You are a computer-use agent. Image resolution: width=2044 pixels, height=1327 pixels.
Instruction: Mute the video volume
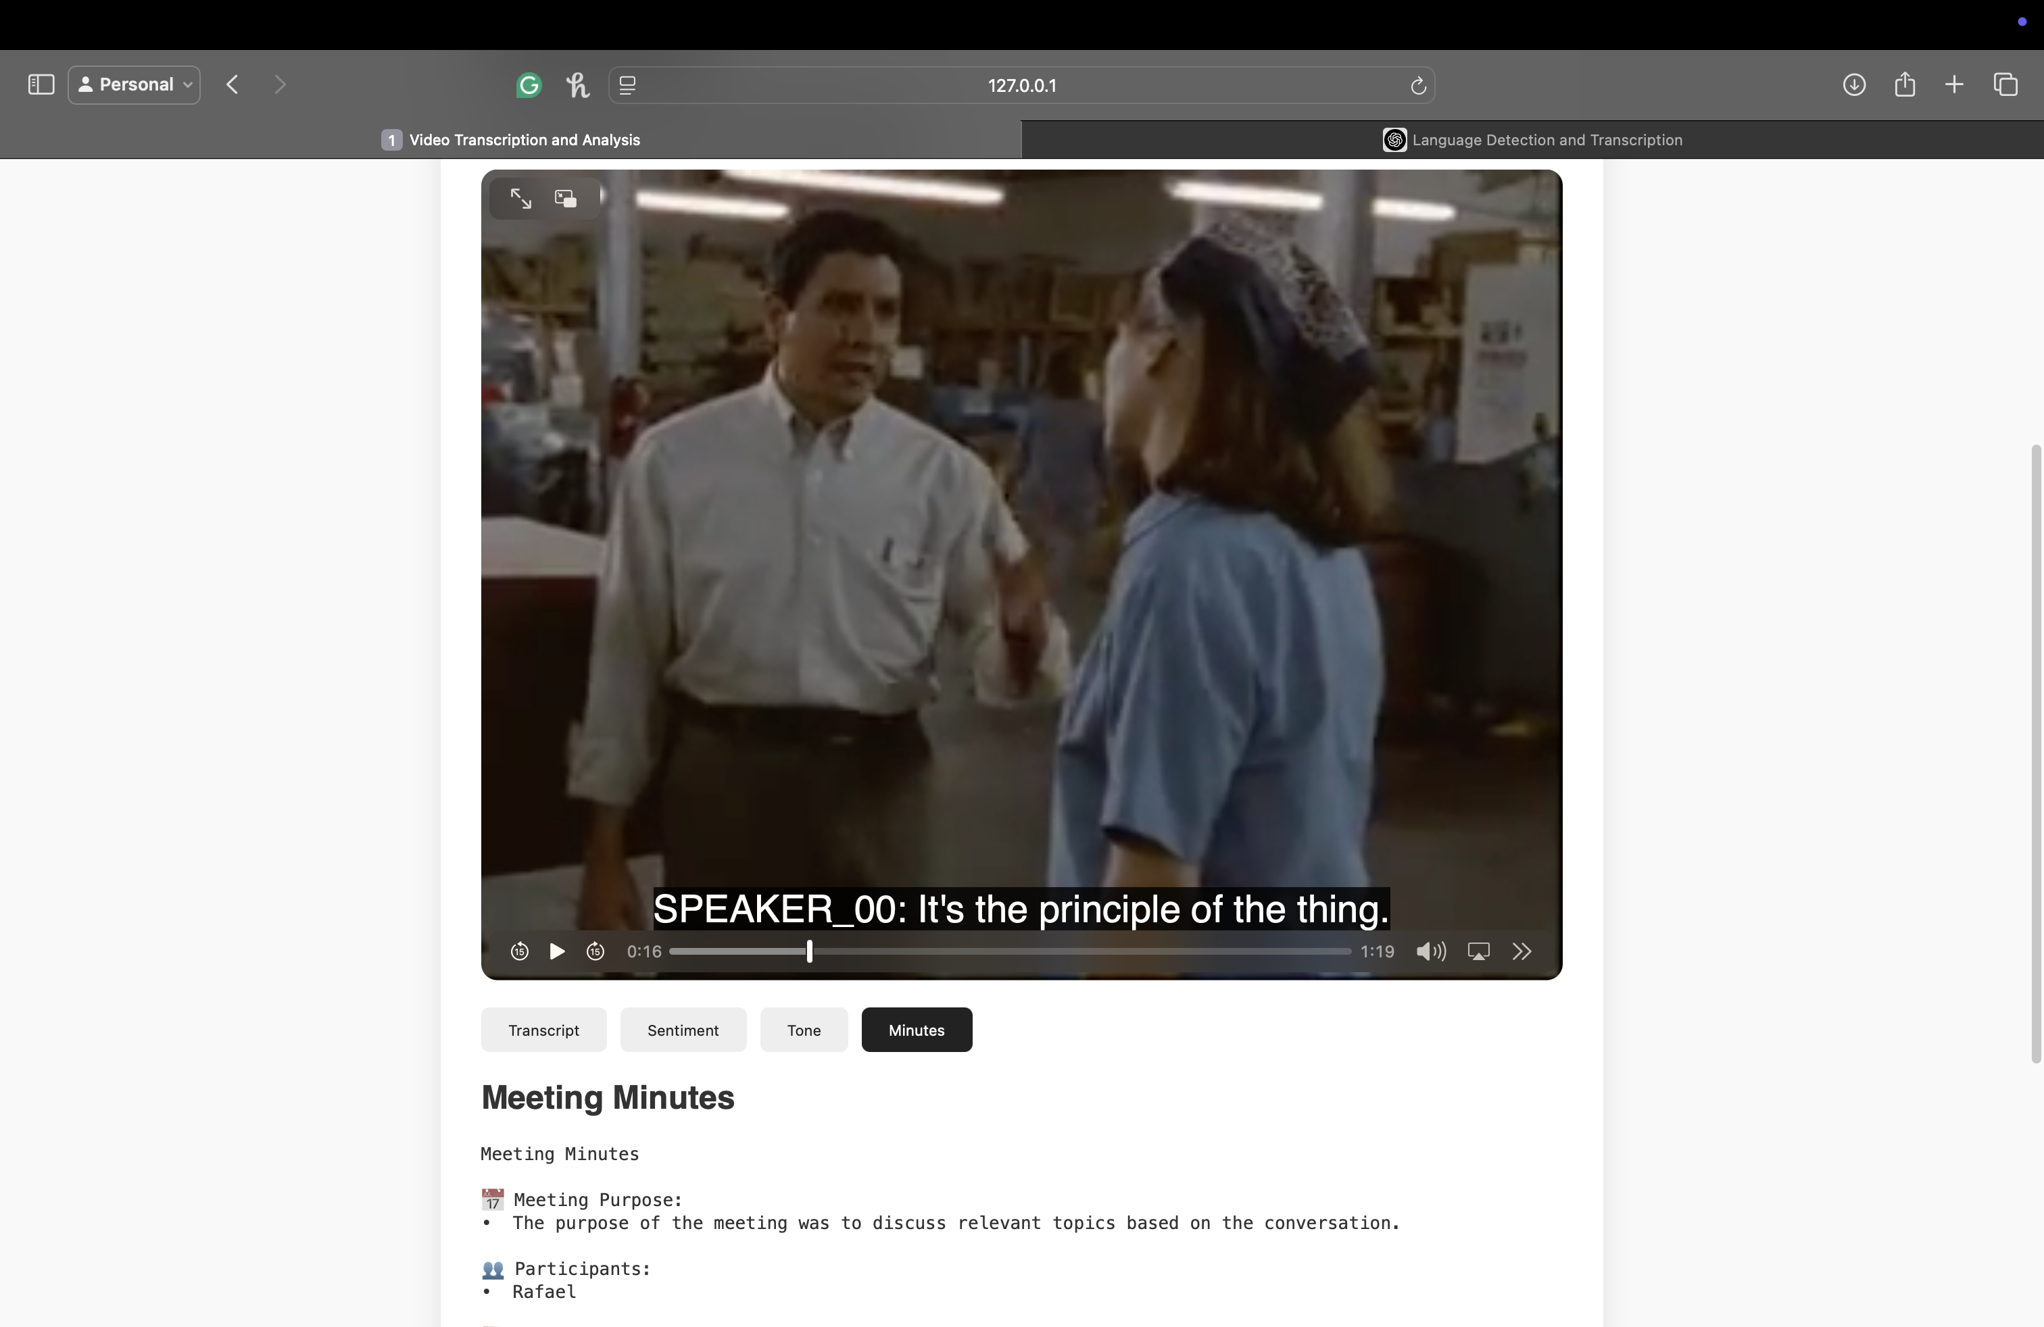point(1431,951)
